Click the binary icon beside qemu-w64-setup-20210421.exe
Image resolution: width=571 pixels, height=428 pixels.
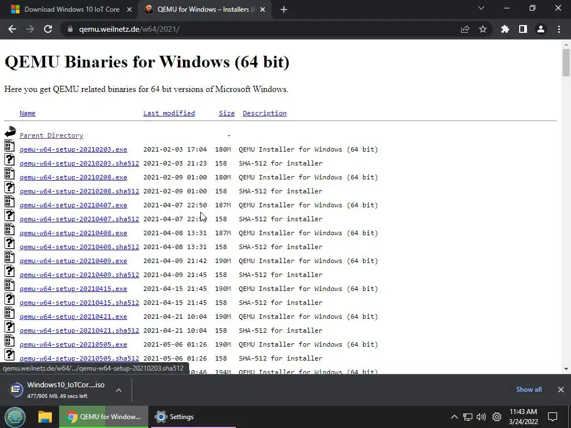(x=9, y=313)
